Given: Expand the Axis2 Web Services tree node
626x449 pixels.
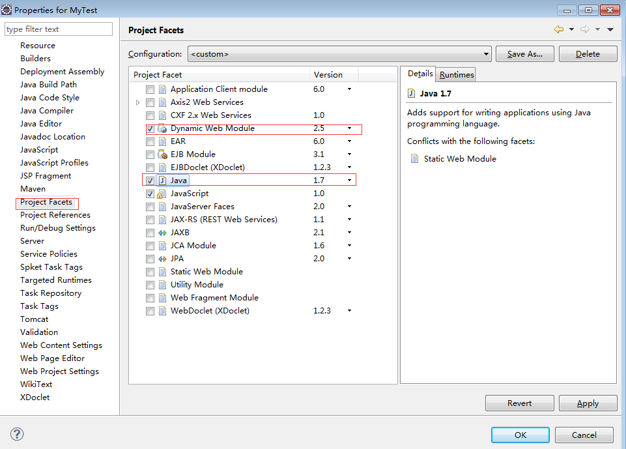Looking at the screenshot, I should (137, 103).
